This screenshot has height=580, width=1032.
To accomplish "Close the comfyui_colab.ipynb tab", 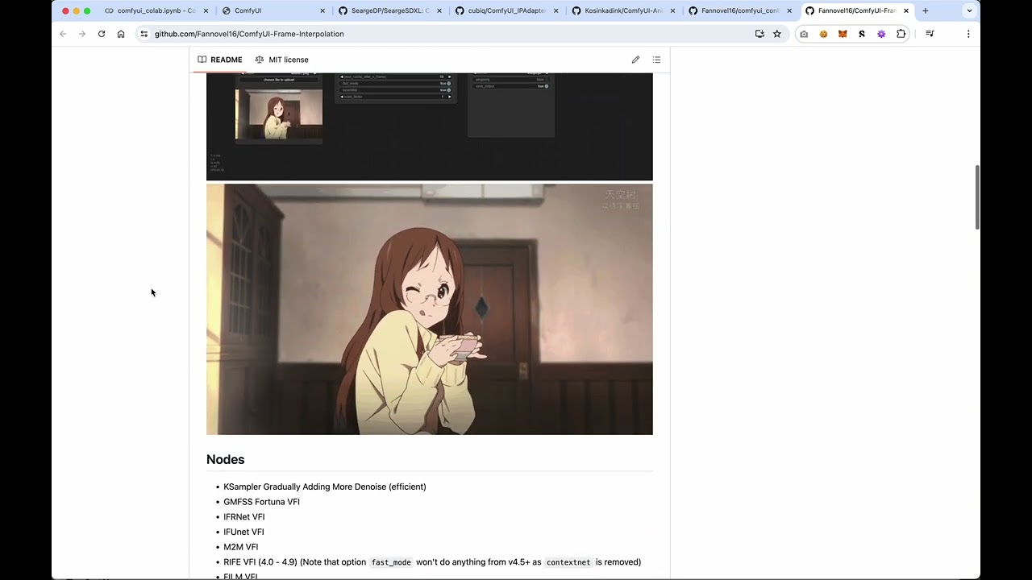I will tap(206, 10).
